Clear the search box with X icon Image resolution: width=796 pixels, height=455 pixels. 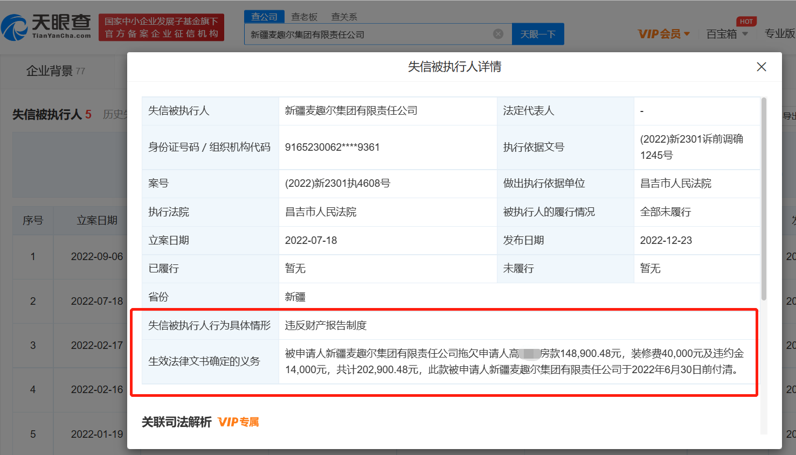[498, 34]
